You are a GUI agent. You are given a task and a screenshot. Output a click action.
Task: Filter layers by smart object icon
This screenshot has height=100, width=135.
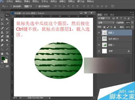pyautogui.click(x=129, y=18)
